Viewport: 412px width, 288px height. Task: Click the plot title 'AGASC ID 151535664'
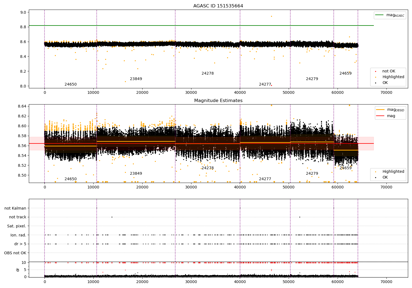click(x=218, y=6)
